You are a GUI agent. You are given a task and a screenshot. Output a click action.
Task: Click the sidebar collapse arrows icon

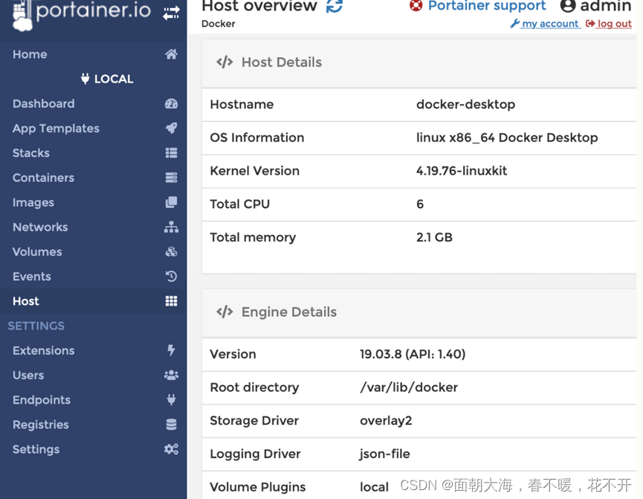tap(171, 13)
